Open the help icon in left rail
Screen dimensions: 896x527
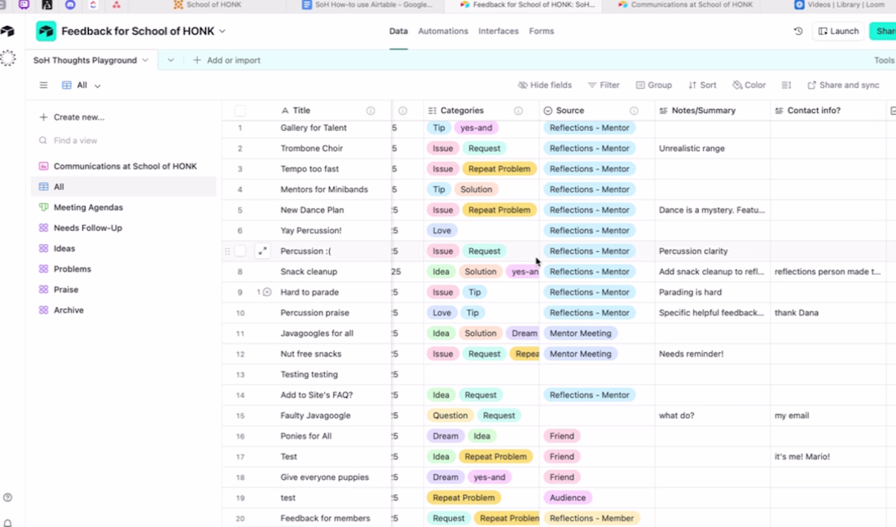[x=7, y=498]
